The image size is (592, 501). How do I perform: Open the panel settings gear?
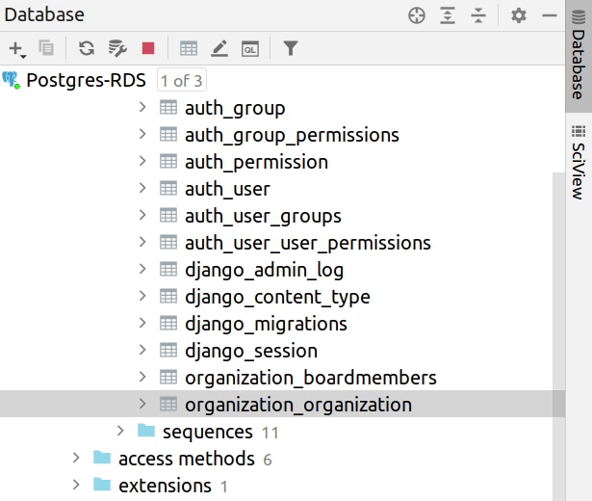(x=519, y=15)
